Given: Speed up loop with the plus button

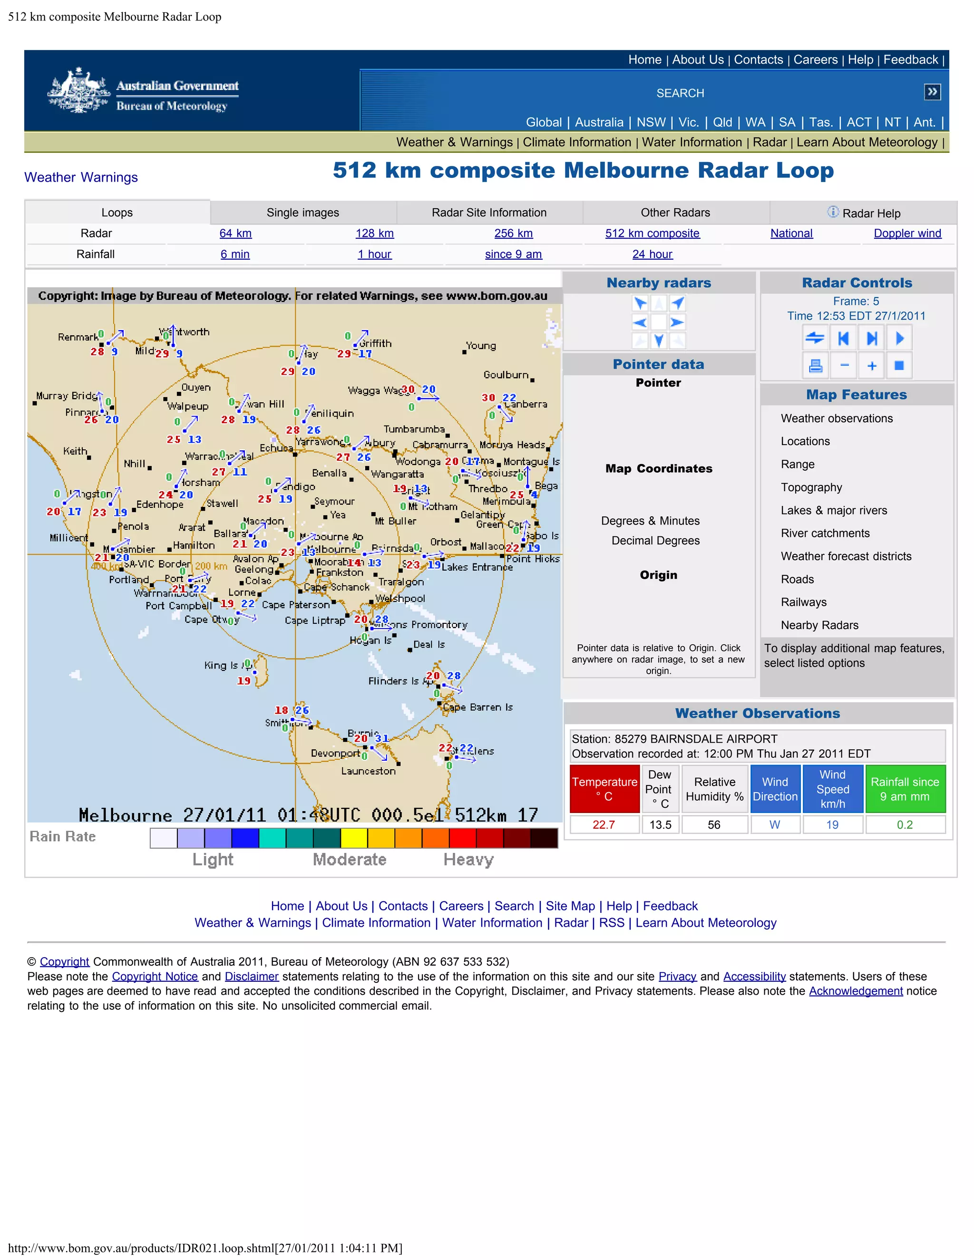Looking at the screenshot, I should [871, 366].
